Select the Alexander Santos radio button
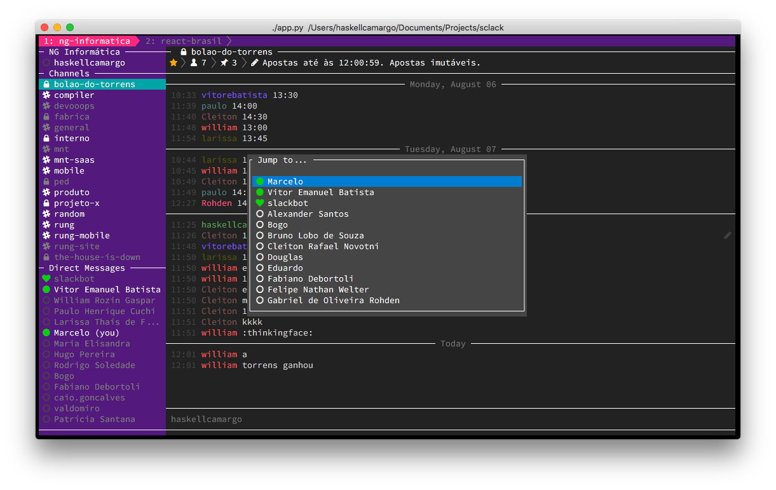Viewport: 776px width, 490px height. [260, 214]
